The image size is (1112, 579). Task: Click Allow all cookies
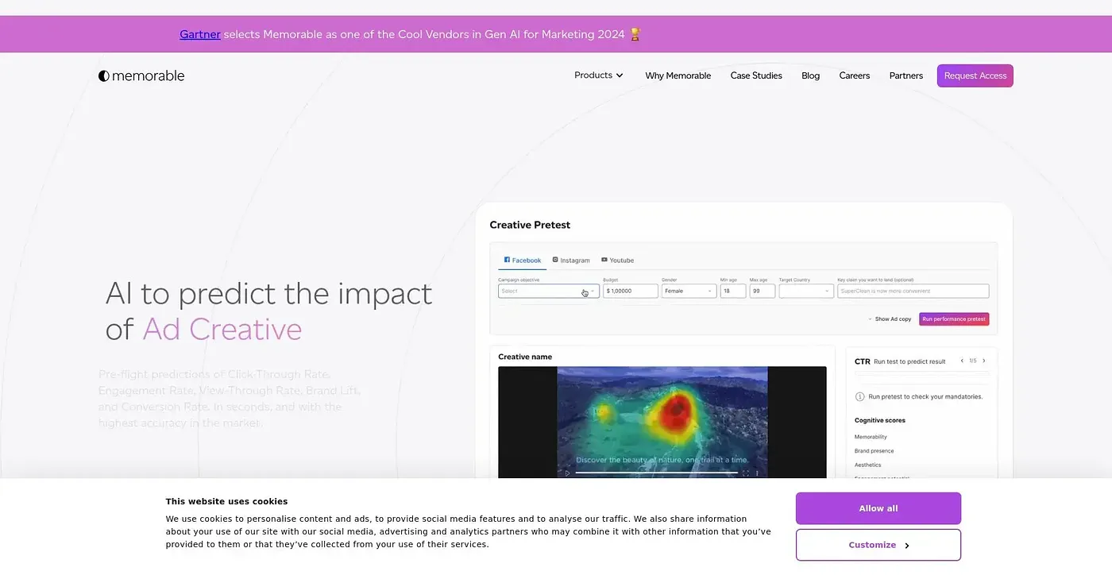click(878, 508)
